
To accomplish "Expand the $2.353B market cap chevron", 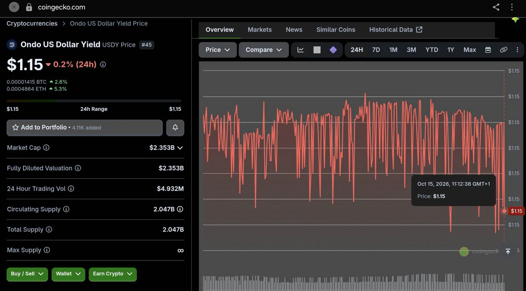I will tap(180, 148).
